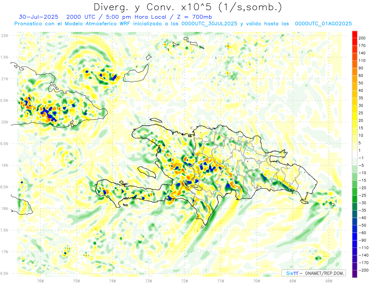The image size is (369, 285).
Task: Click the 22N latitude label
Action: tap(4, 36)
